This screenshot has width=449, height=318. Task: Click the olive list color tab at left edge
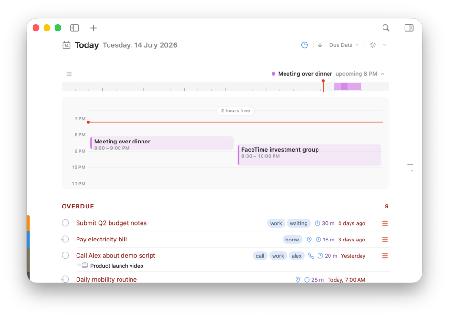(x=28, y=260)
